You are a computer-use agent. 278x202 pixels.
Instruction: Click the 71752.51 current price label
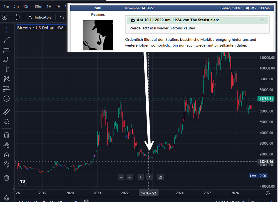tap(266, 99)
